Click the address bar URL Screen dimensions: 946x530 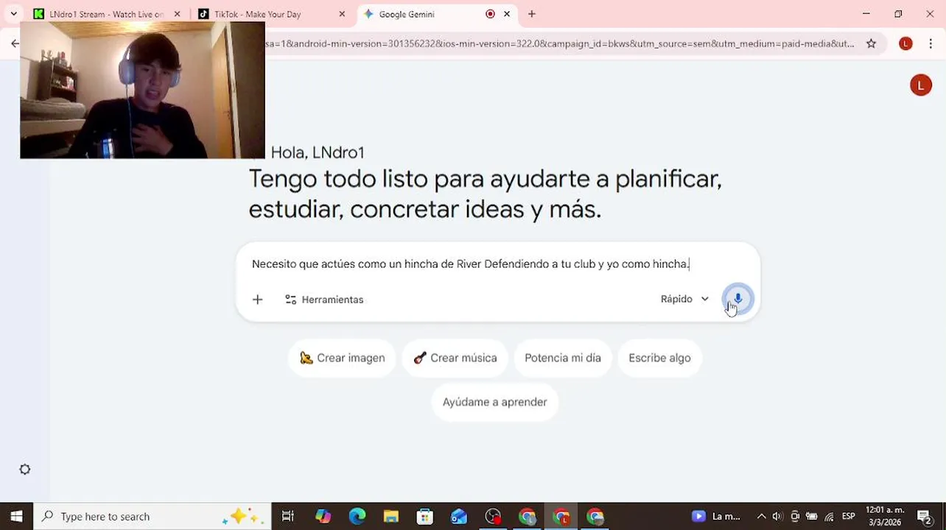pyautogui.click(x=560, y=43)
